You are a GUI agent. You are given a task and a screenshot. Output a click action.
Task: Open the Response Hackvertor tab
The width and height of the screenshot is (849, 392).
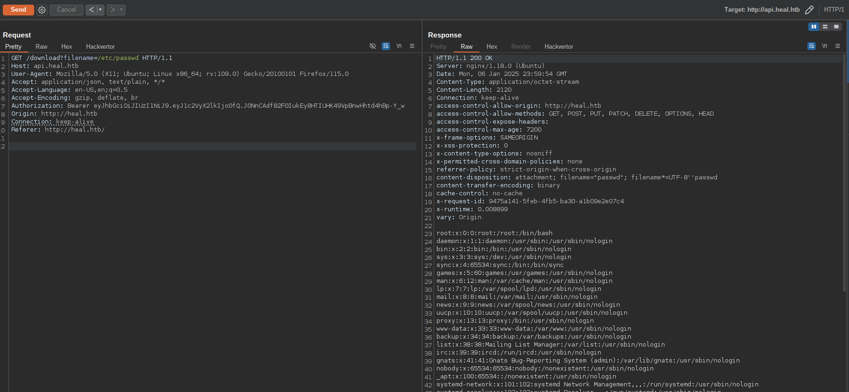coord(559,47)
